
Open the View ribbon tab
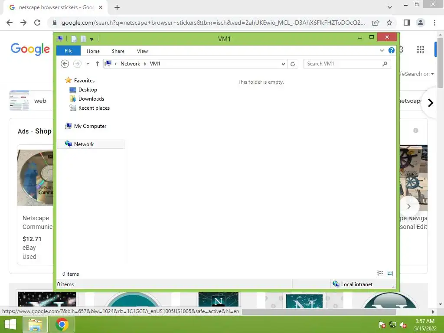(x=142, y=51)
